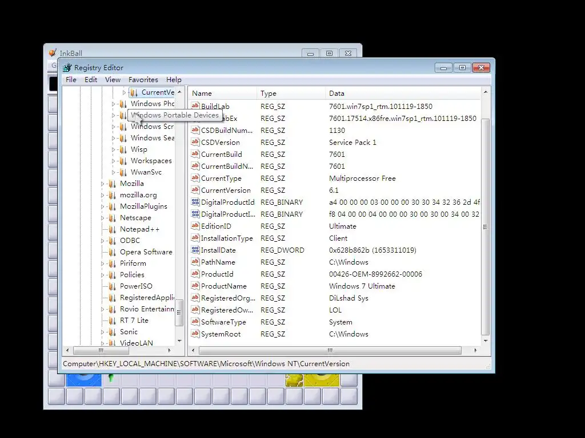This screenshot has height=438, width=585.
Task: Click the ProductName string icon
Action: click(x=195, y=286)
